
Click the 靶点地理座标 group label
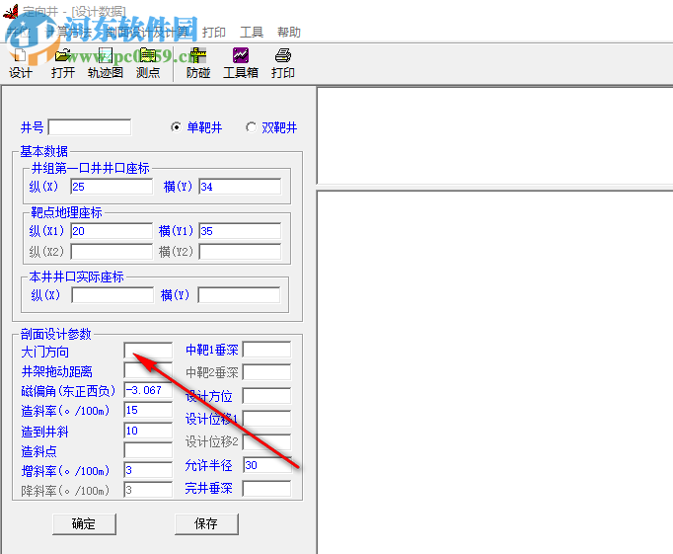[x=66, y=212]
